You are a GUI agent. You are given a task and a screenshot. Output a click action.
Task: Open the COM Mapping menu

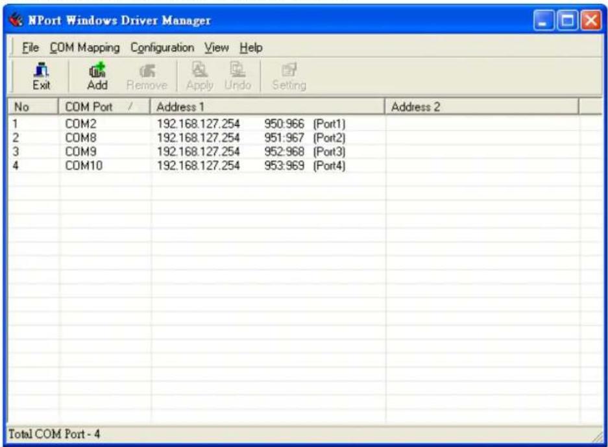[84, 48]
